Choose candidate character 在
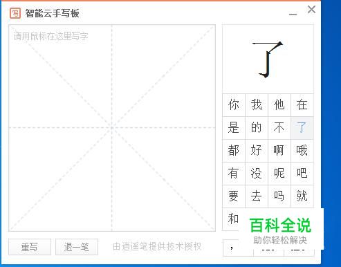This screenshot has height=267, width=341. pos(302,105)
